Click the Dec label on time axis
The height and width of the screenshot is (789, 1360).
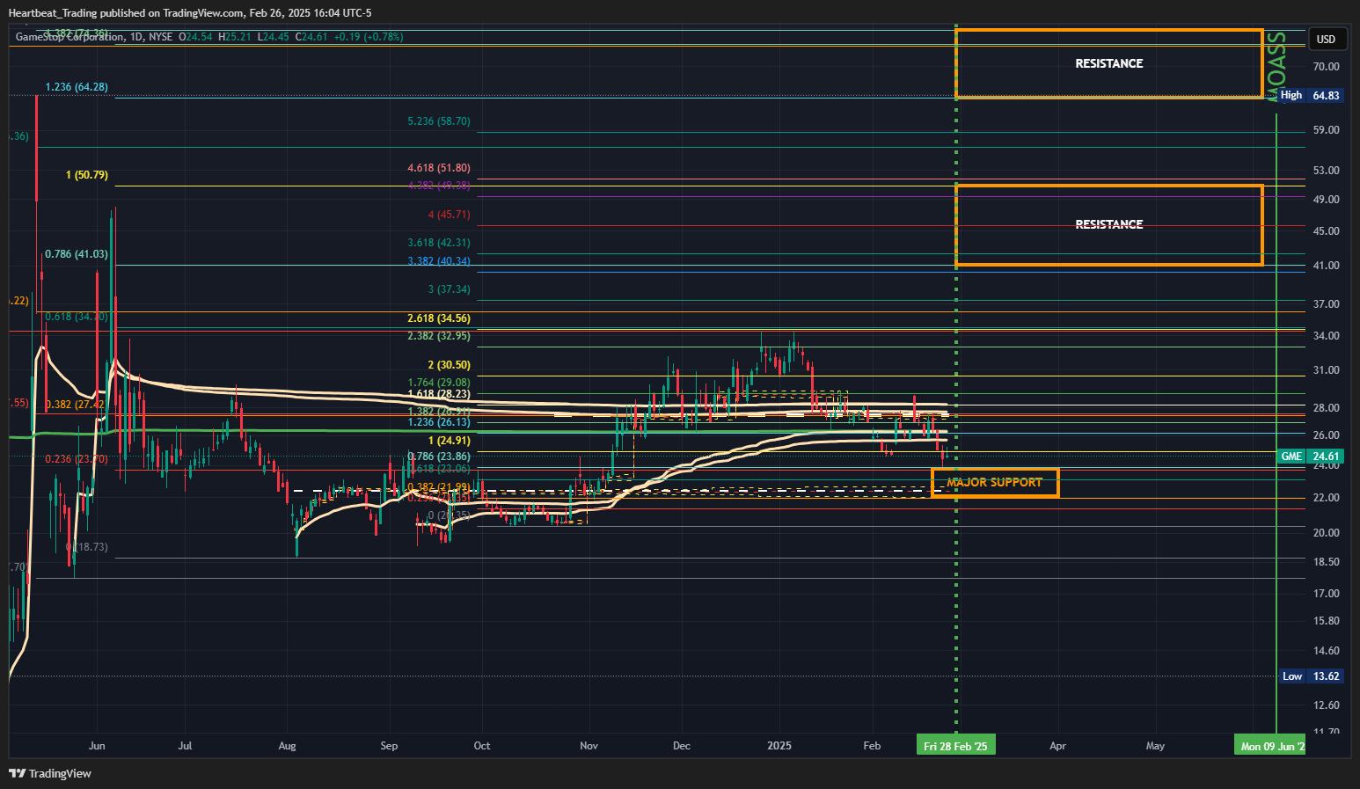click(682, 746)
